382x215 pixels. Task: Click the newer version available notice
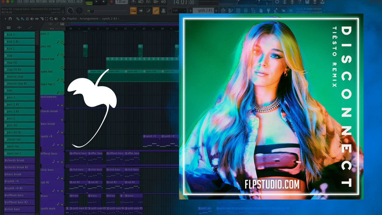coord(309,10)
